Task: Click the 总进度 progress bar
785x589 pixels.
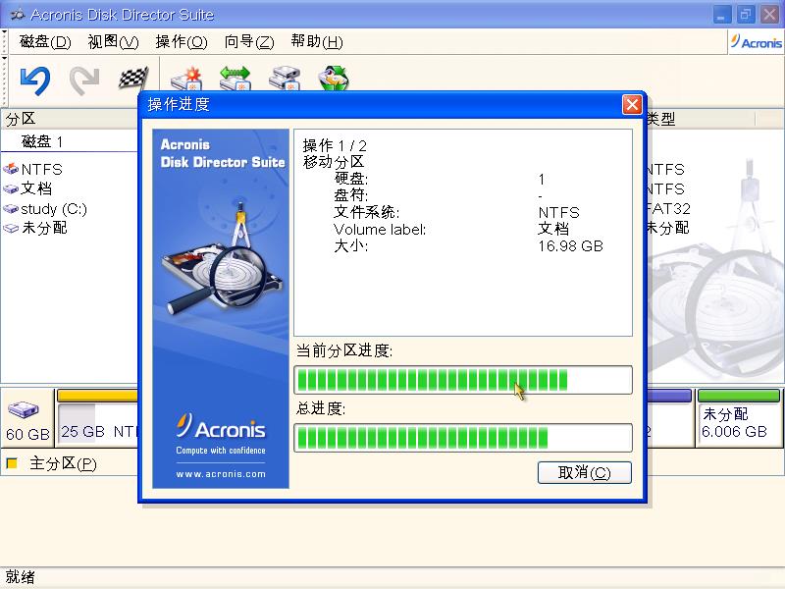Action: pyautogui.click(x=463, y=438)
